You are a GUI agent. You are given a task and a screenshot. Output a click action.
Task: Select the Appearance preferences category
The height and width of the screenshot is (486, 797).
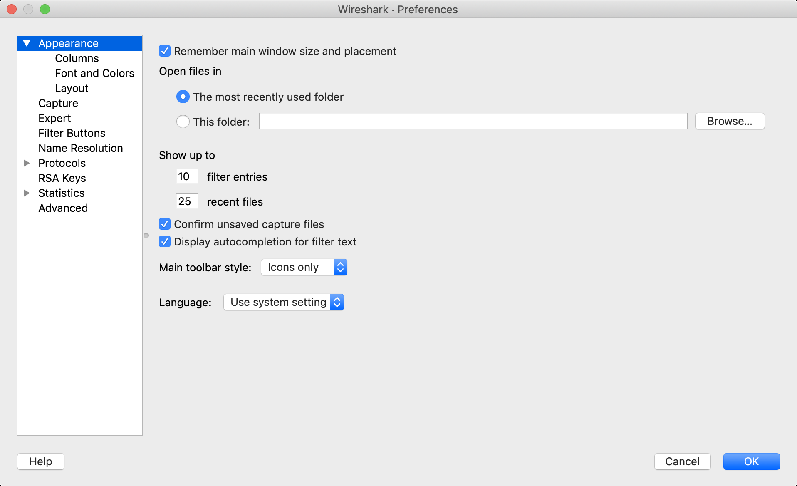pos(68,43)
